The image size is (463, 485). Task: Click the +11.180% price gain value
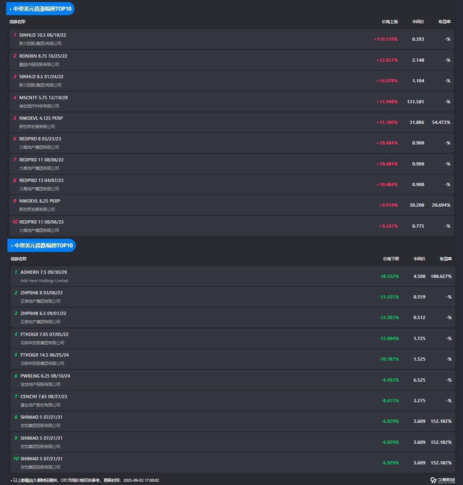pos(387,123)
